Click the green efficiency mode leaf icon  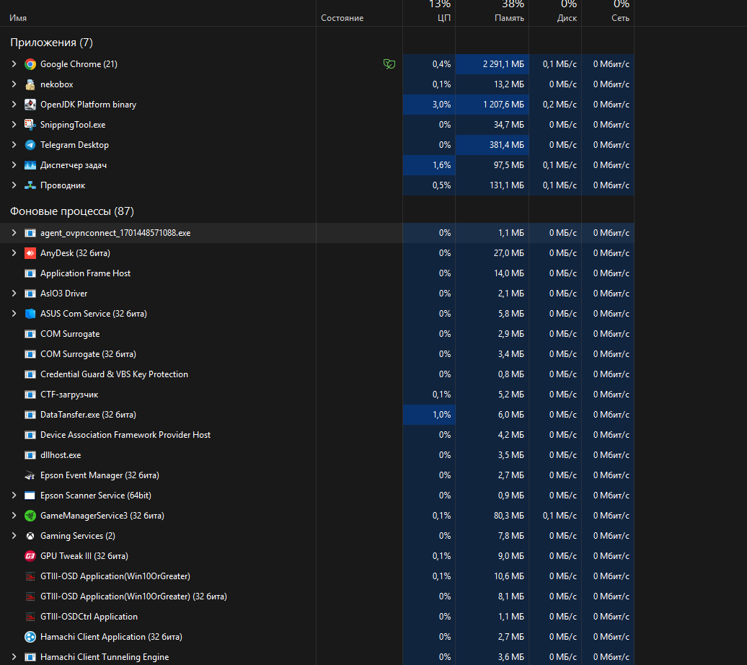coord(389,64)
